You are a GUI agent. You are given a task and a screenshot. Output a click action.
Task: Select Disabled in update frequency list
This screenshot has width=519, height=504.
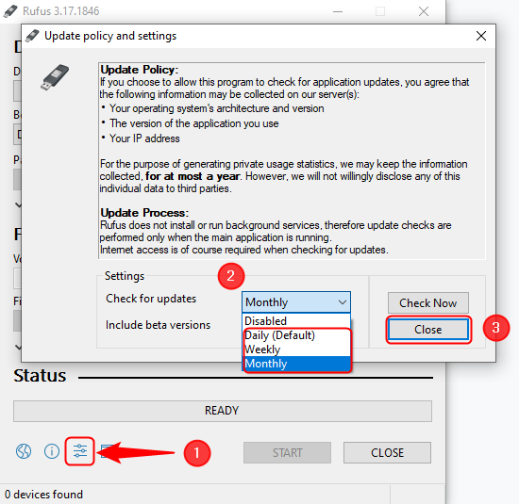tap(296, 321)
